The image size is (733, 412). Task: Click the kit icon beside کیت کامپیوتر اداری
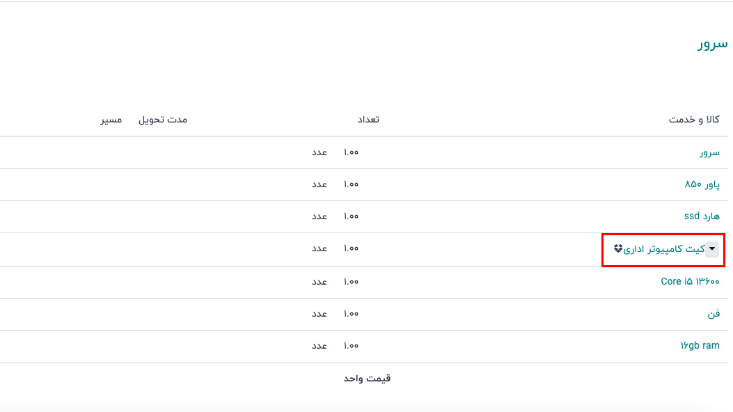(618, 248)
